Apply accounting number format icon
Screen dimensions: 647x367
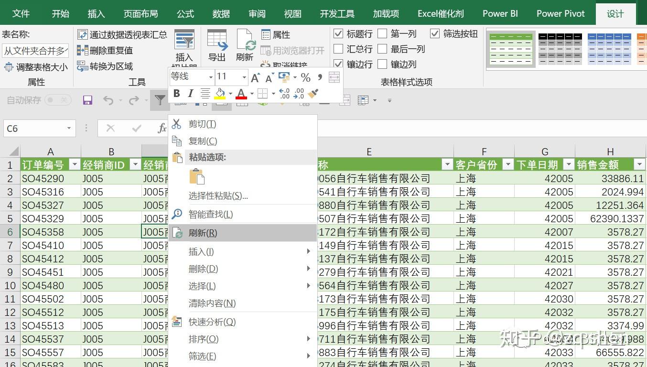pos(284,77)
